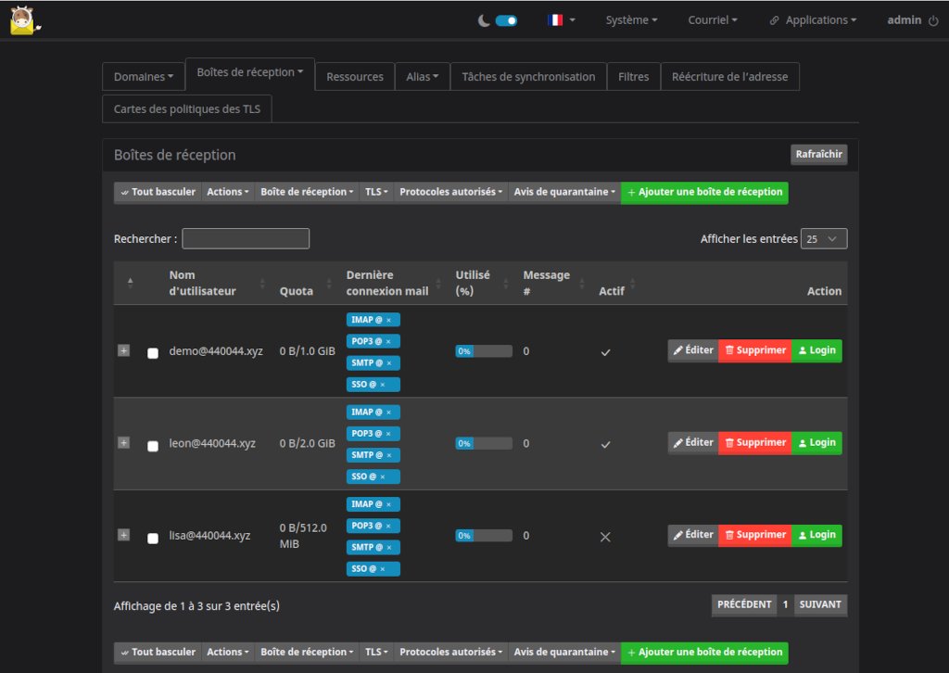Screen dimensions: 949x673
Task: Switch to the Ressources tab
Action: (x=355, y=77)
